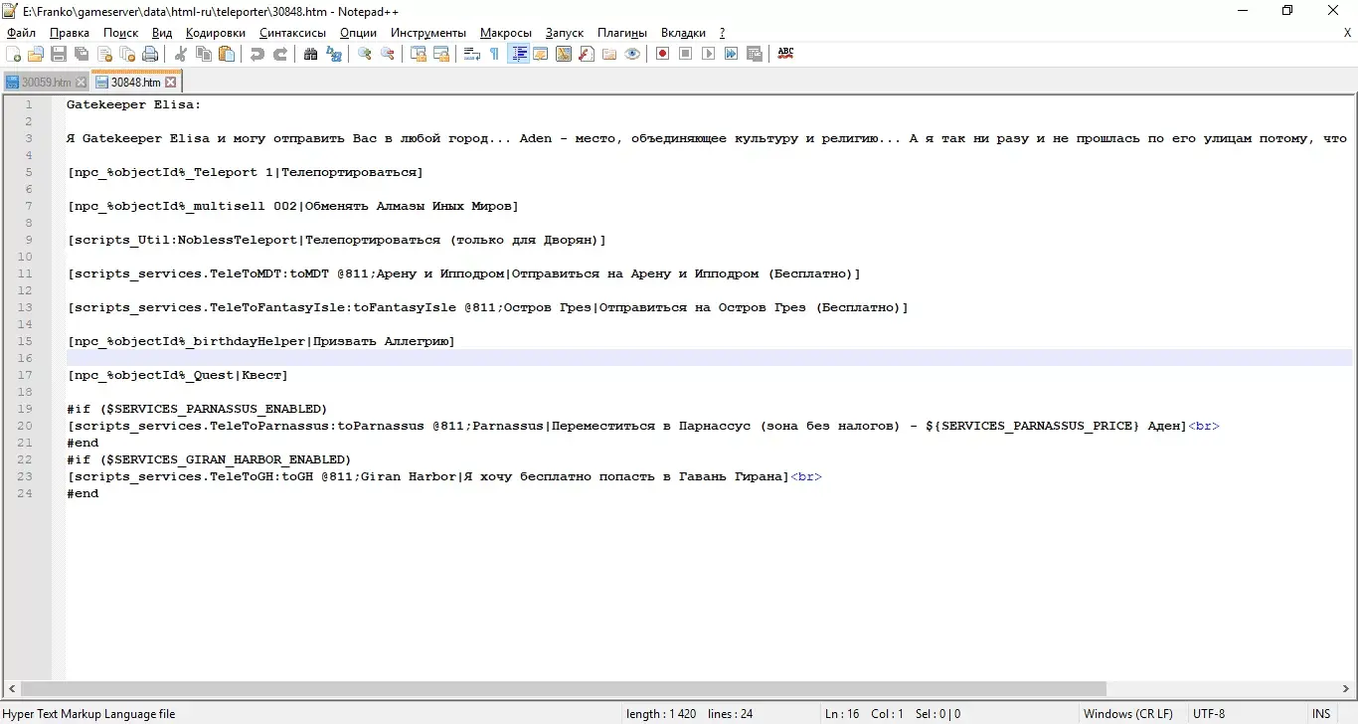Toggle synchronized vertical scrolling
The image size is (1358, 724).
coord(419,54)
